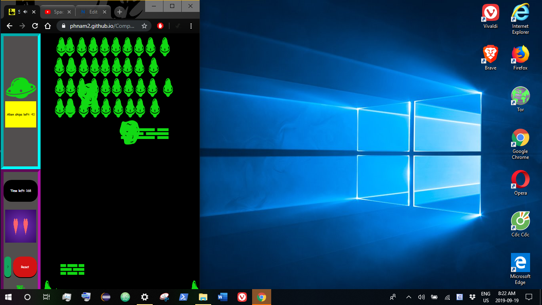Image resolution: width=542 pixels, height=305 pixels.
Task: Bookmark this page with the star
Action: [144, 26]
